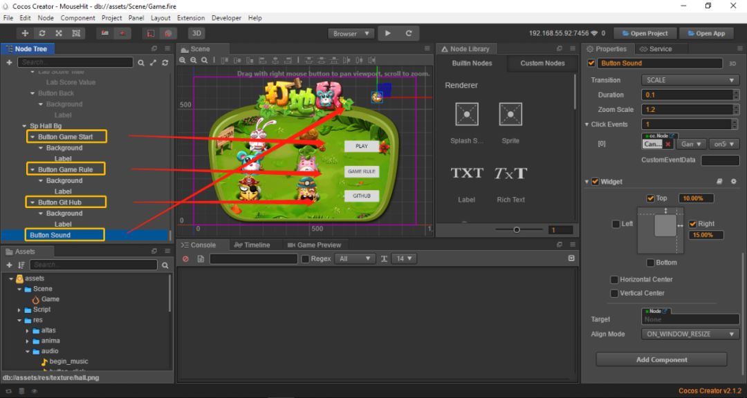Enable the Horizontal Center checkbox
Viewport: 747px width, 398px height.
614,280
